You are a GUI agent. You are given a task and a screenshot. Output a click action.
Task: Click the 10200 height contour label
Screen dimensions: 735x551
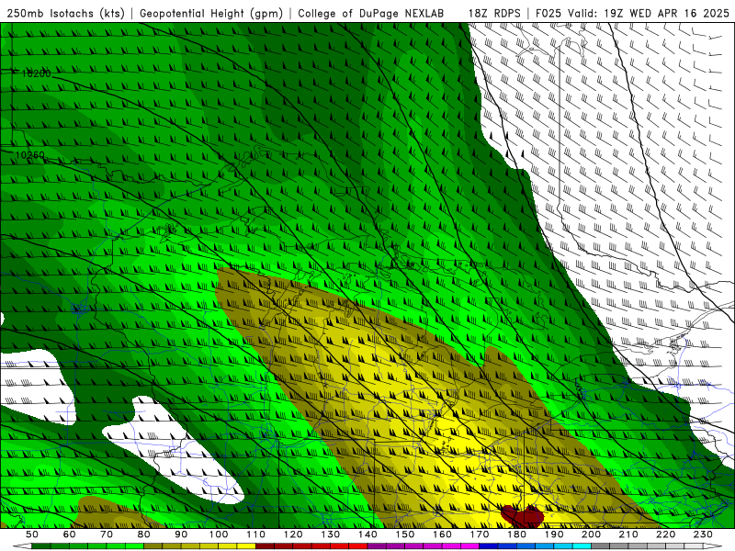click(36, 73)
